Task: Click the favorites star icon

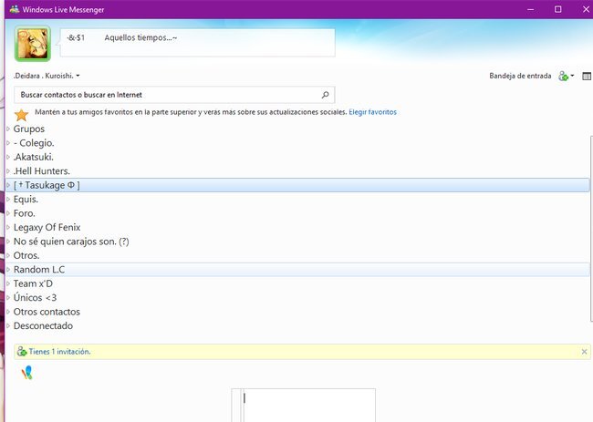Action: coord(21,115)
